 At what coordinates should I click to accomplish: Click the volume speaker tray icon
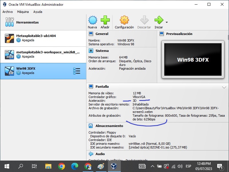click(180, 166)
